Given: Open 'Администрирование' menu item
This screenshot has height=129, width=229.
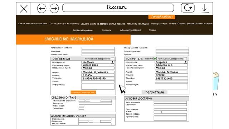Looking at the screenshot, I should [x=130, y=30].
